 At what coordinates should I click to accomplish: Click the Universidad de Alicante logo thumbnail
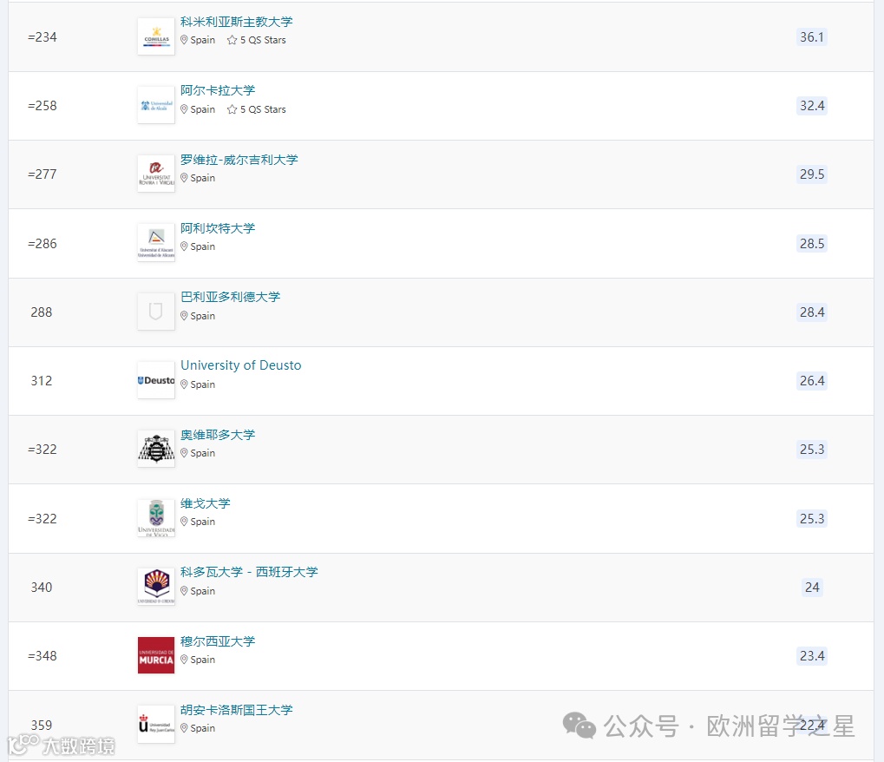point(155,242)
